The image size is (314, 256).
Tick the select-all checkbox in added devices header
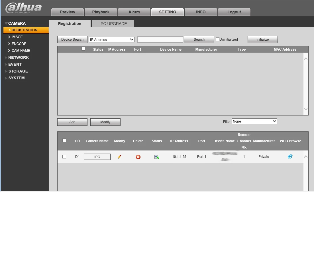pyautogui.click(x=64, y=141)
